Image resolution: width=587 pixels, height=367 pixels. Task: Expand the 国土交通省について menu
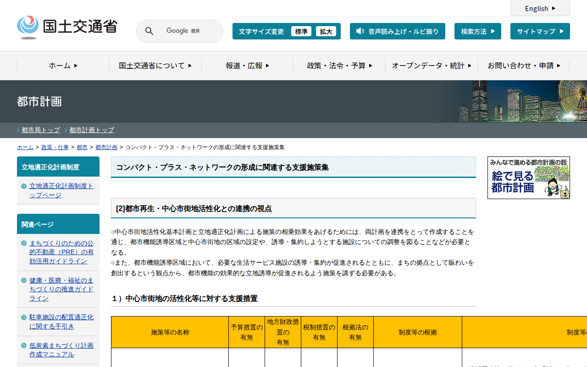pos(155,66)
